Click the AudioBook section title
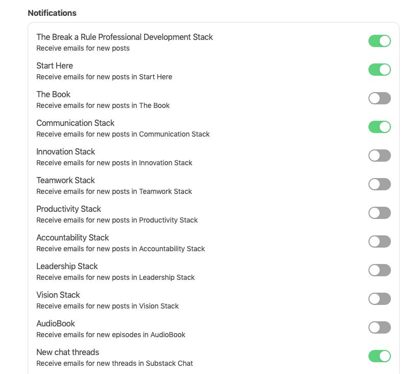 (x=56, y=323)
